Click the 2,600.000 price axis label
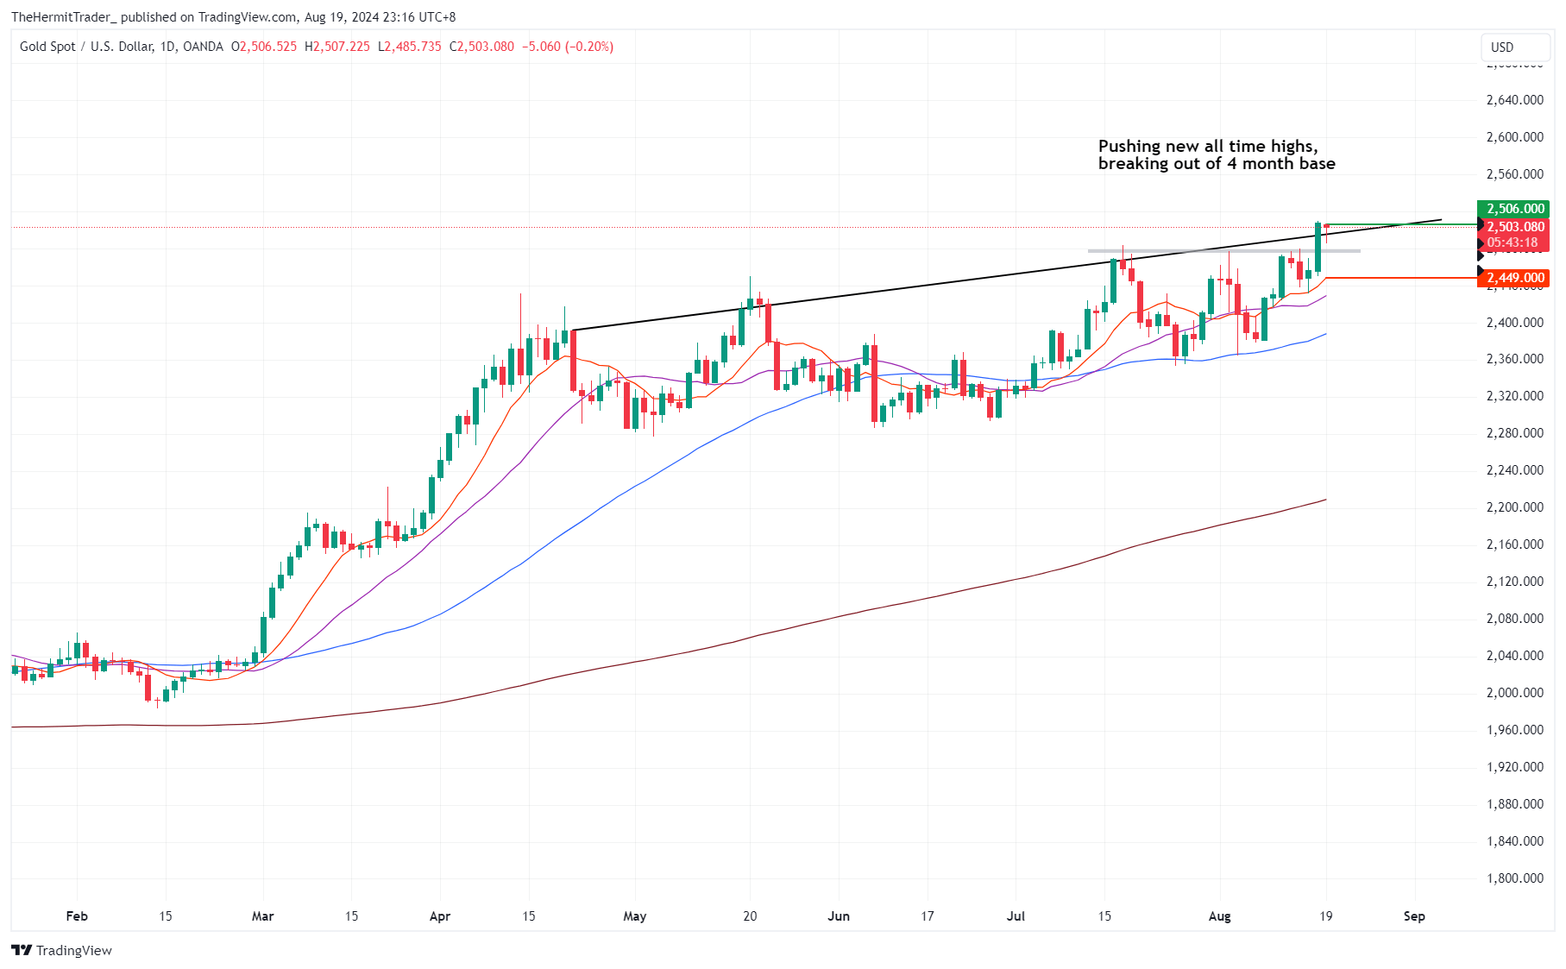1566x969 pixels. tap(1515, 137)
